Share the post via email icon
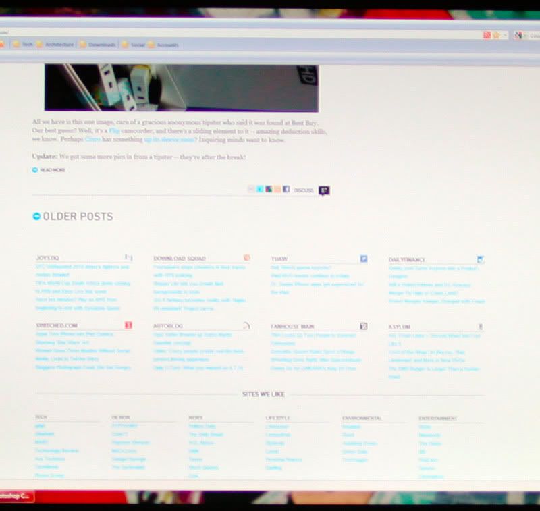Image resolution: width=540 pixels, height=511 pixels. click(251, 189)
